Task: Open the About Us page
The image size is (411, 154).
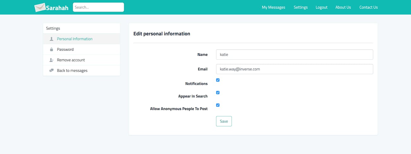Action: pyautogui.click(x=343, y=7)
